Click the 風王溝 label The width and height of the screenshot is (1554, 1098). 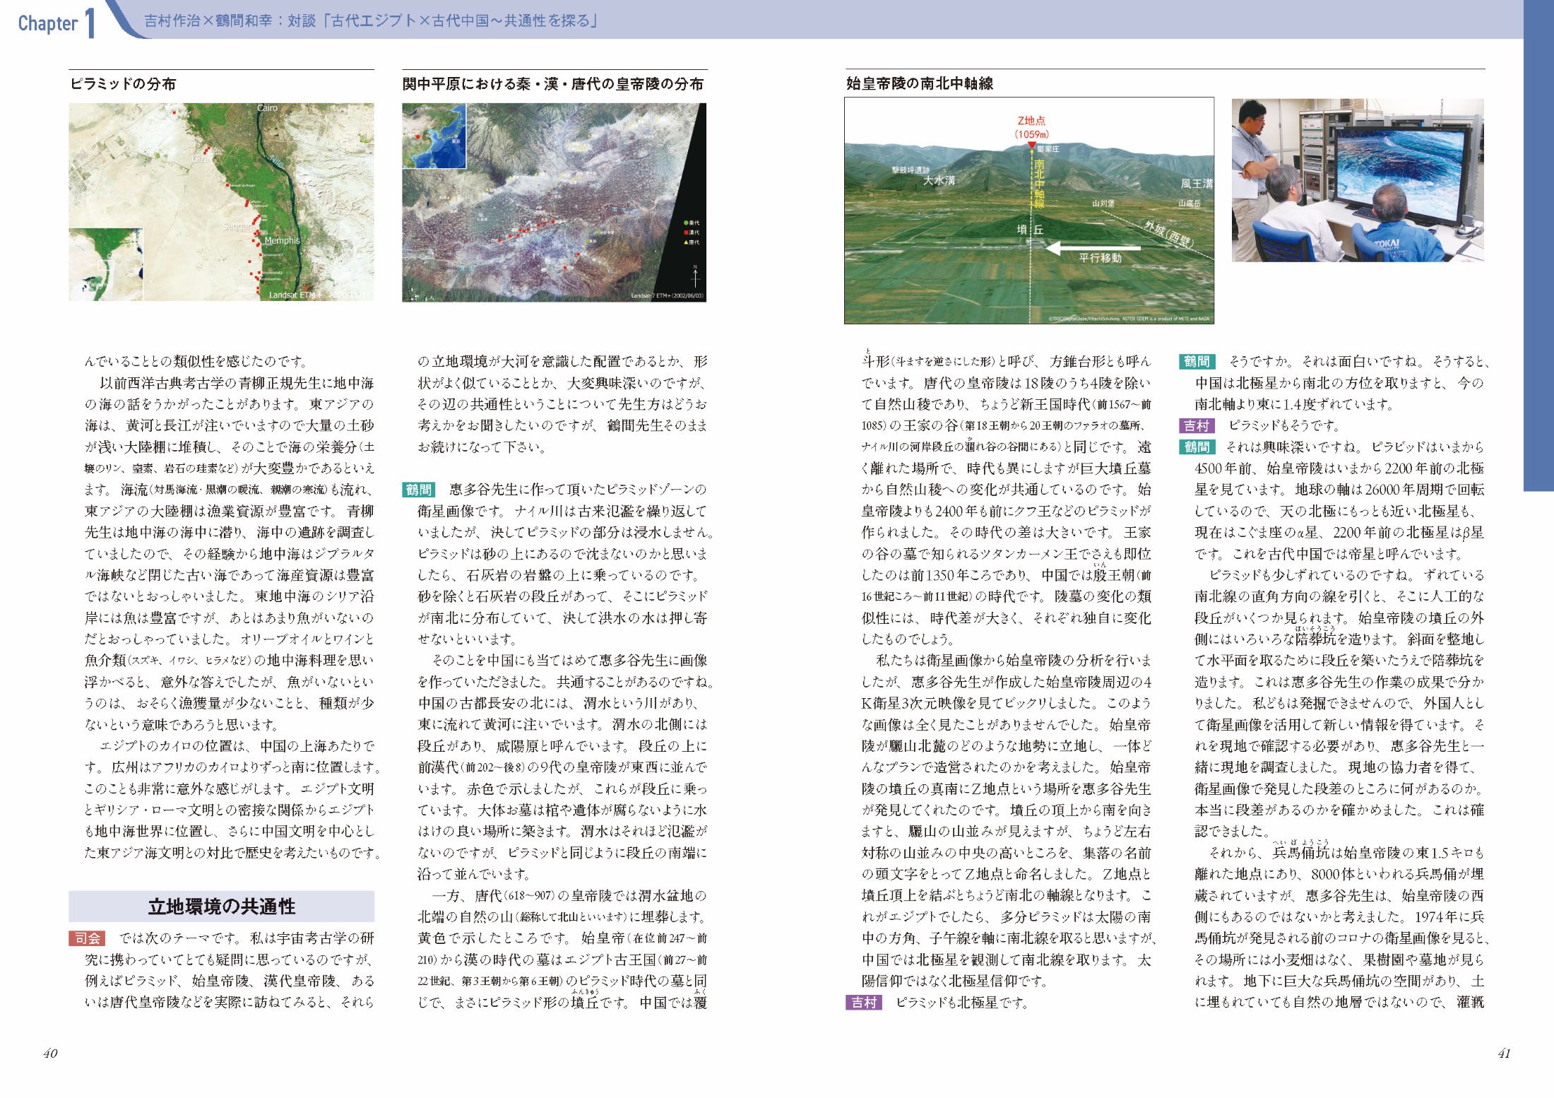[x=1197, y=184]
